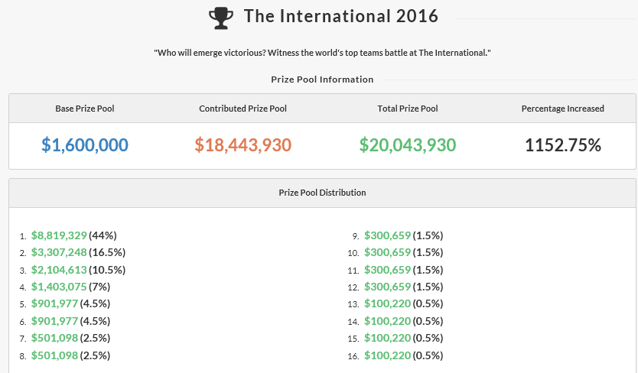The image size is (638, 373).
Task: Click the Prize Pool Distribution header
Action: click(322, 193)
